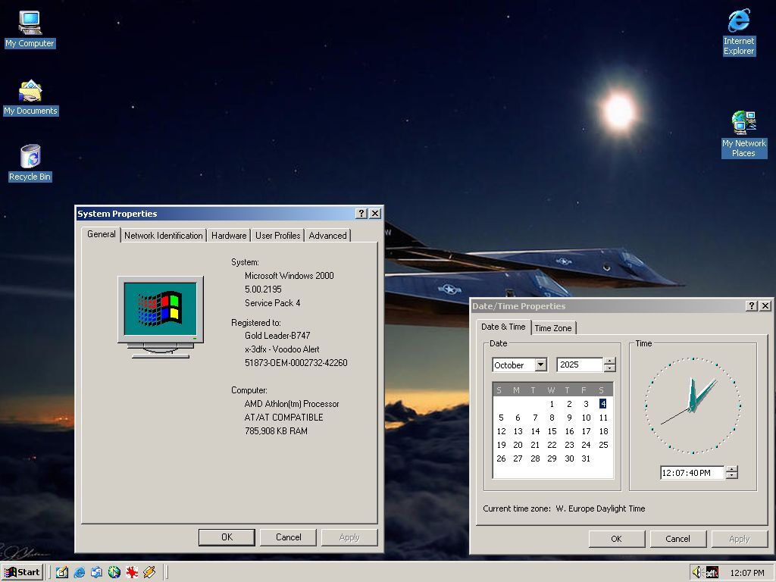Click the 3dfx system tray icon
Viewport: 776px width, 582px height.
(712, 572)
